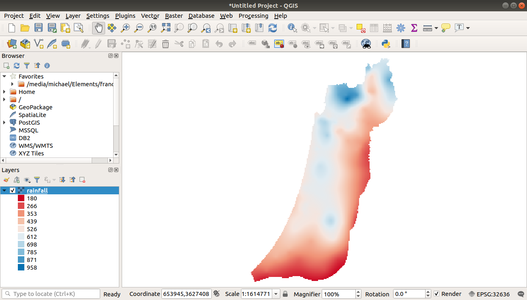This screenshot has height=300, width=527.
Task: Open the Measure tool dropdown arrow
Action: [436, 28]
